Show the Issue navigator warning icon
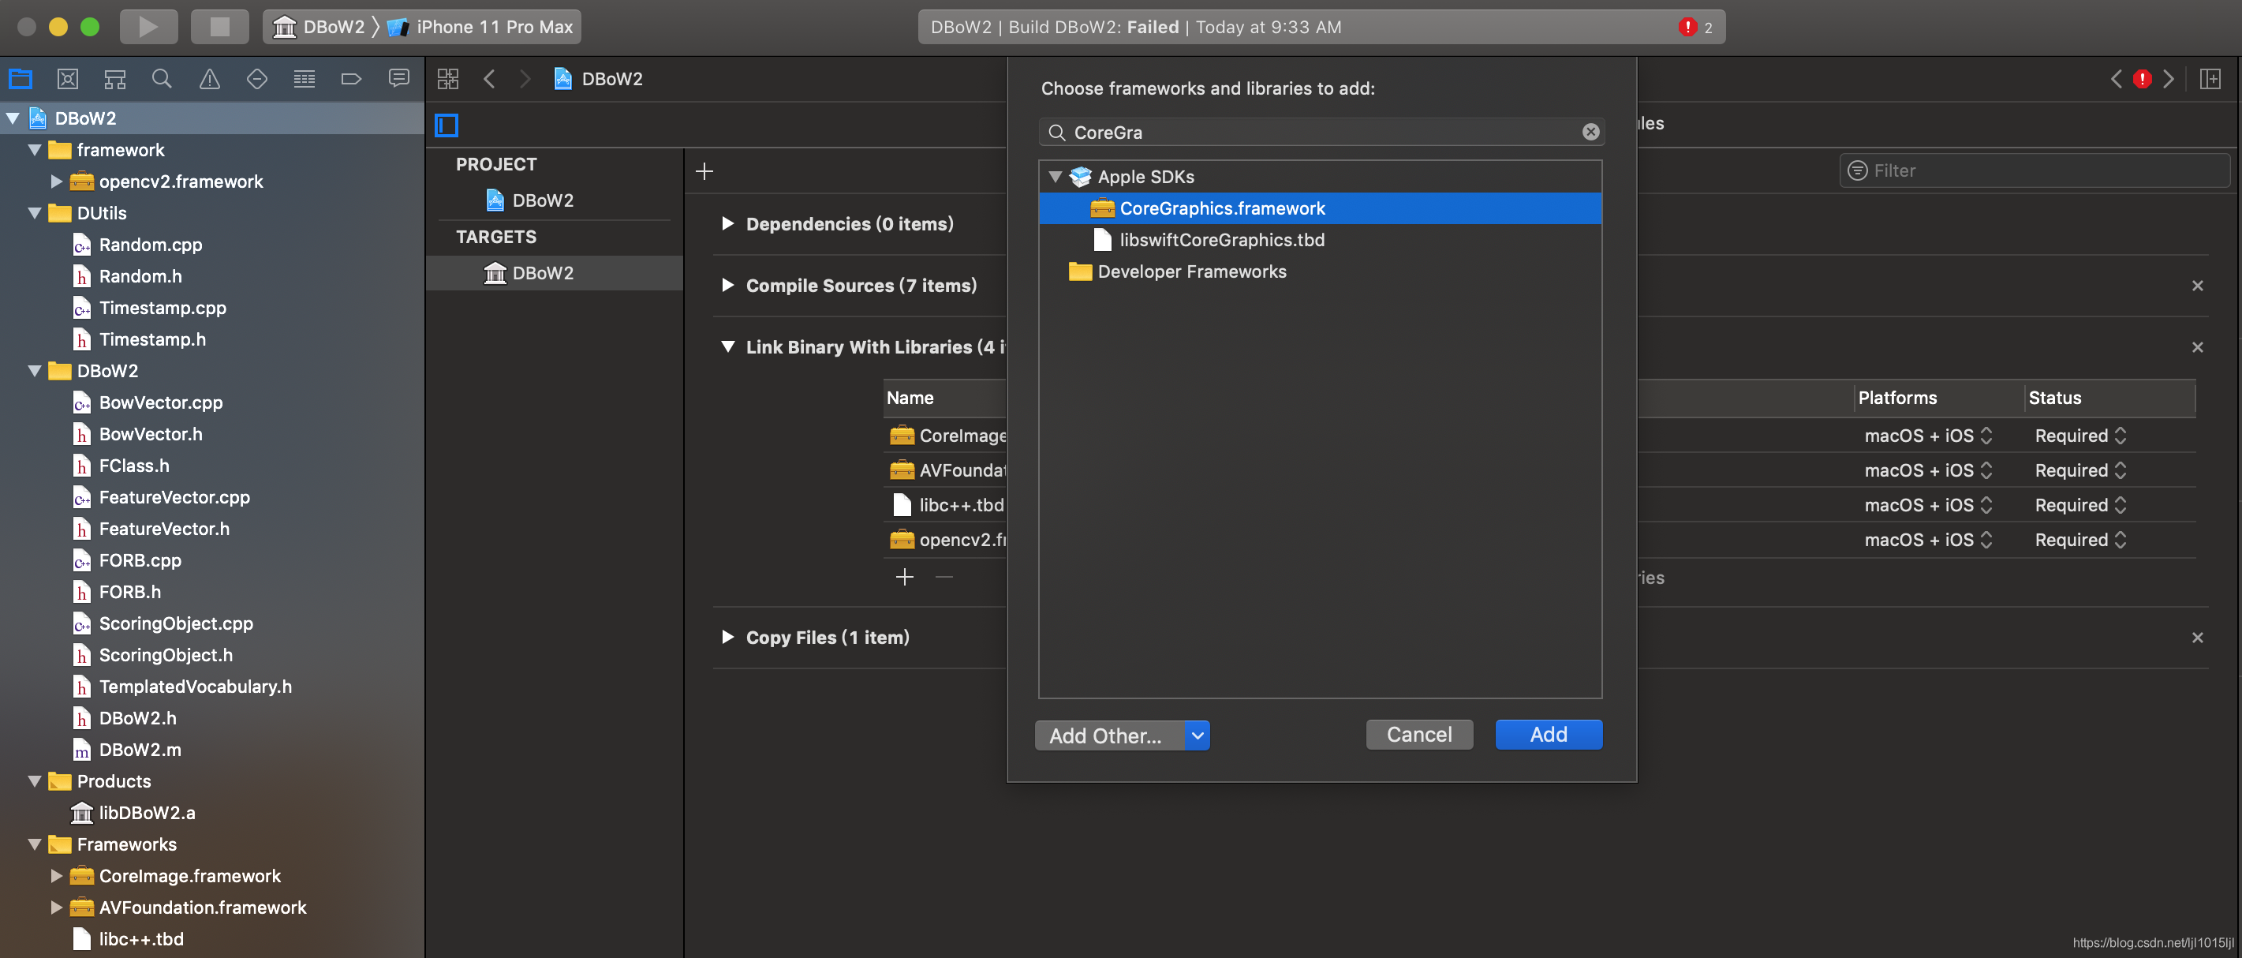 pyautogui.click(x=209, y=79)
